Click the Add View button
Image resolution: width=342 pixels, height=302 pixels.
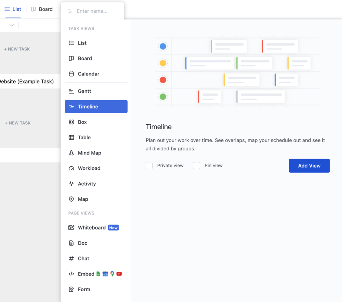[x=309, y=165]
